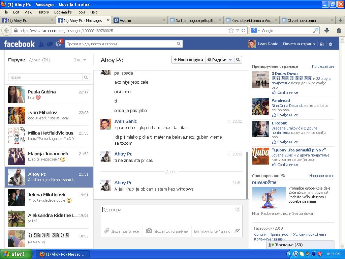The width and height of the screenshot is (345, 259).
Task: Close the Ahoy Pc - Messages tab
Action: [108, 20]
